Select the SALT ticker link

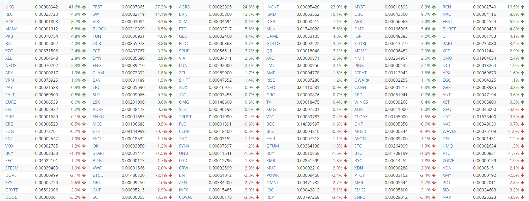[10, 95]
